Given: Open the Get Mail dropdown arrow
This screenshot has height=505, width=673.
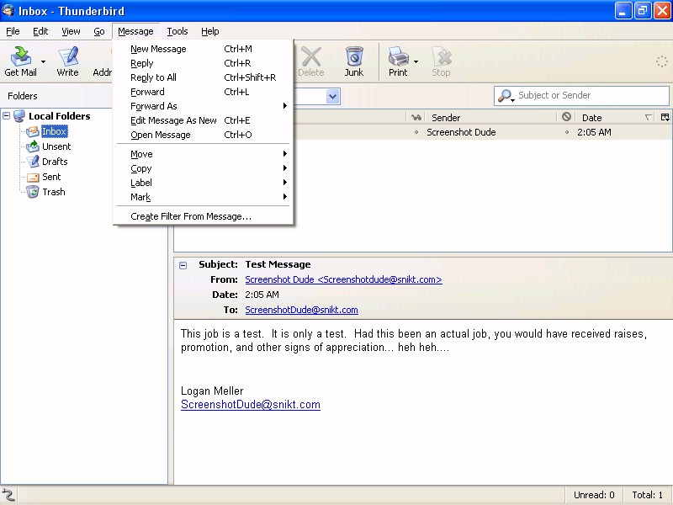Looking at the screenshot, I should point(44,61).
